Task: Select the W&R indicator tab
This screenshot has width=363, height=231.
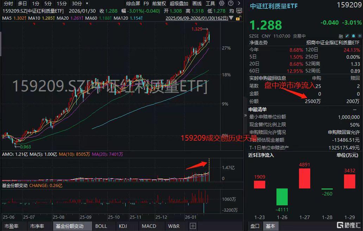Action: click(174, 226)
